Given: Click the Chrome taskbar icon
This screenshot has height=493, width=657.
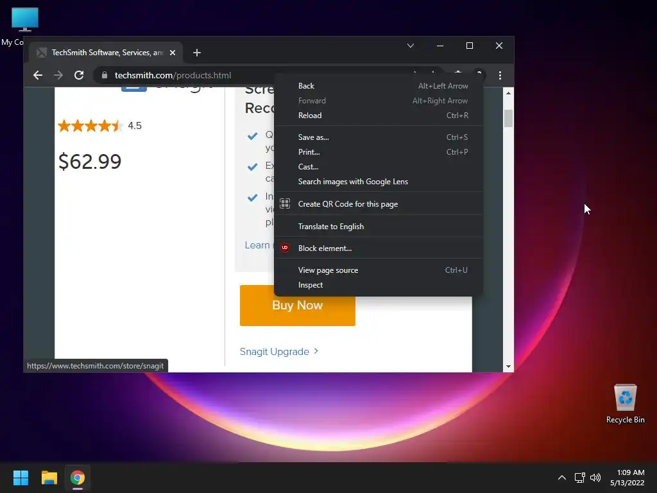Looking at the screenshot, I should [78, 478].
